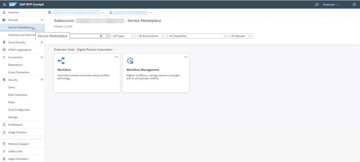Click the Usage Analytics label

pyautogui.click(x=18, y=133)
